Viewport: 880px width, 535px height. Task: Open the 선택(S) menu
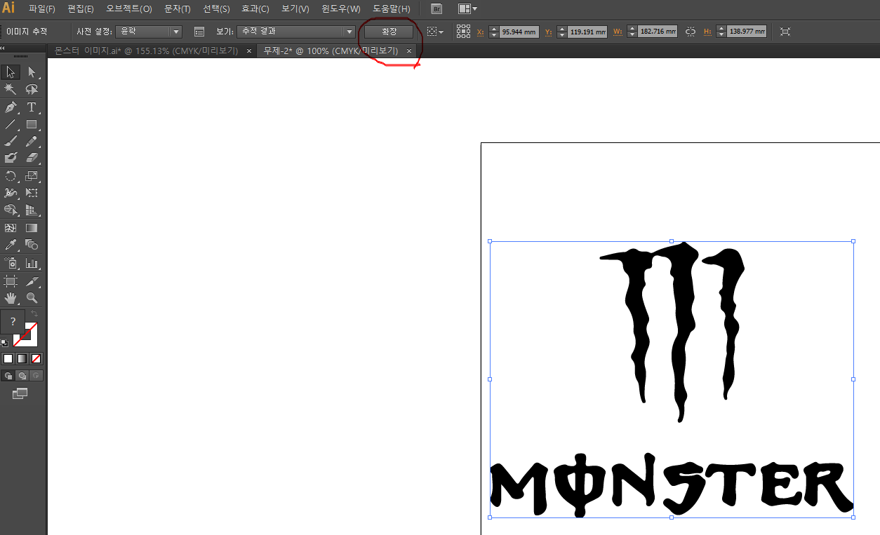[x=216, y=9]
